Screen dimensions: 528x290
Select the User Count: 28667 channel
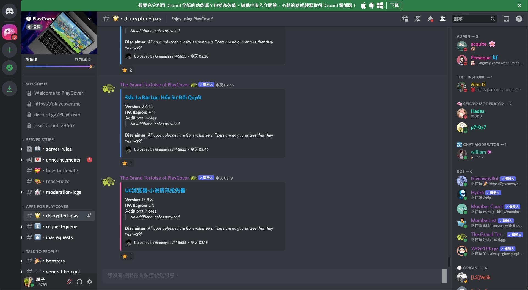click(x=59, y=125)
